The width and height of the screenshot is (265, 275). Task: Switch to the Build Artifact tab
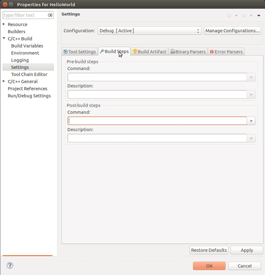click(x=149, y=51)
